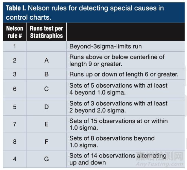Click runs test letter B cell
The width and height of the screenshot is (187, 170).
coord(47,74)
